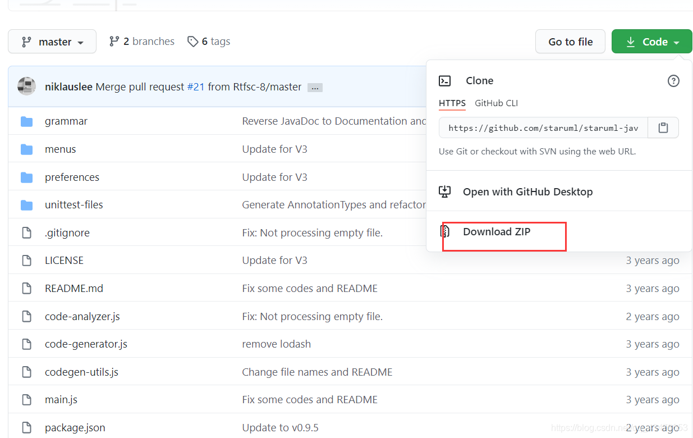The image size is (693, 438).
Task: Click inside the clone URL field
Action: point(541,127)
